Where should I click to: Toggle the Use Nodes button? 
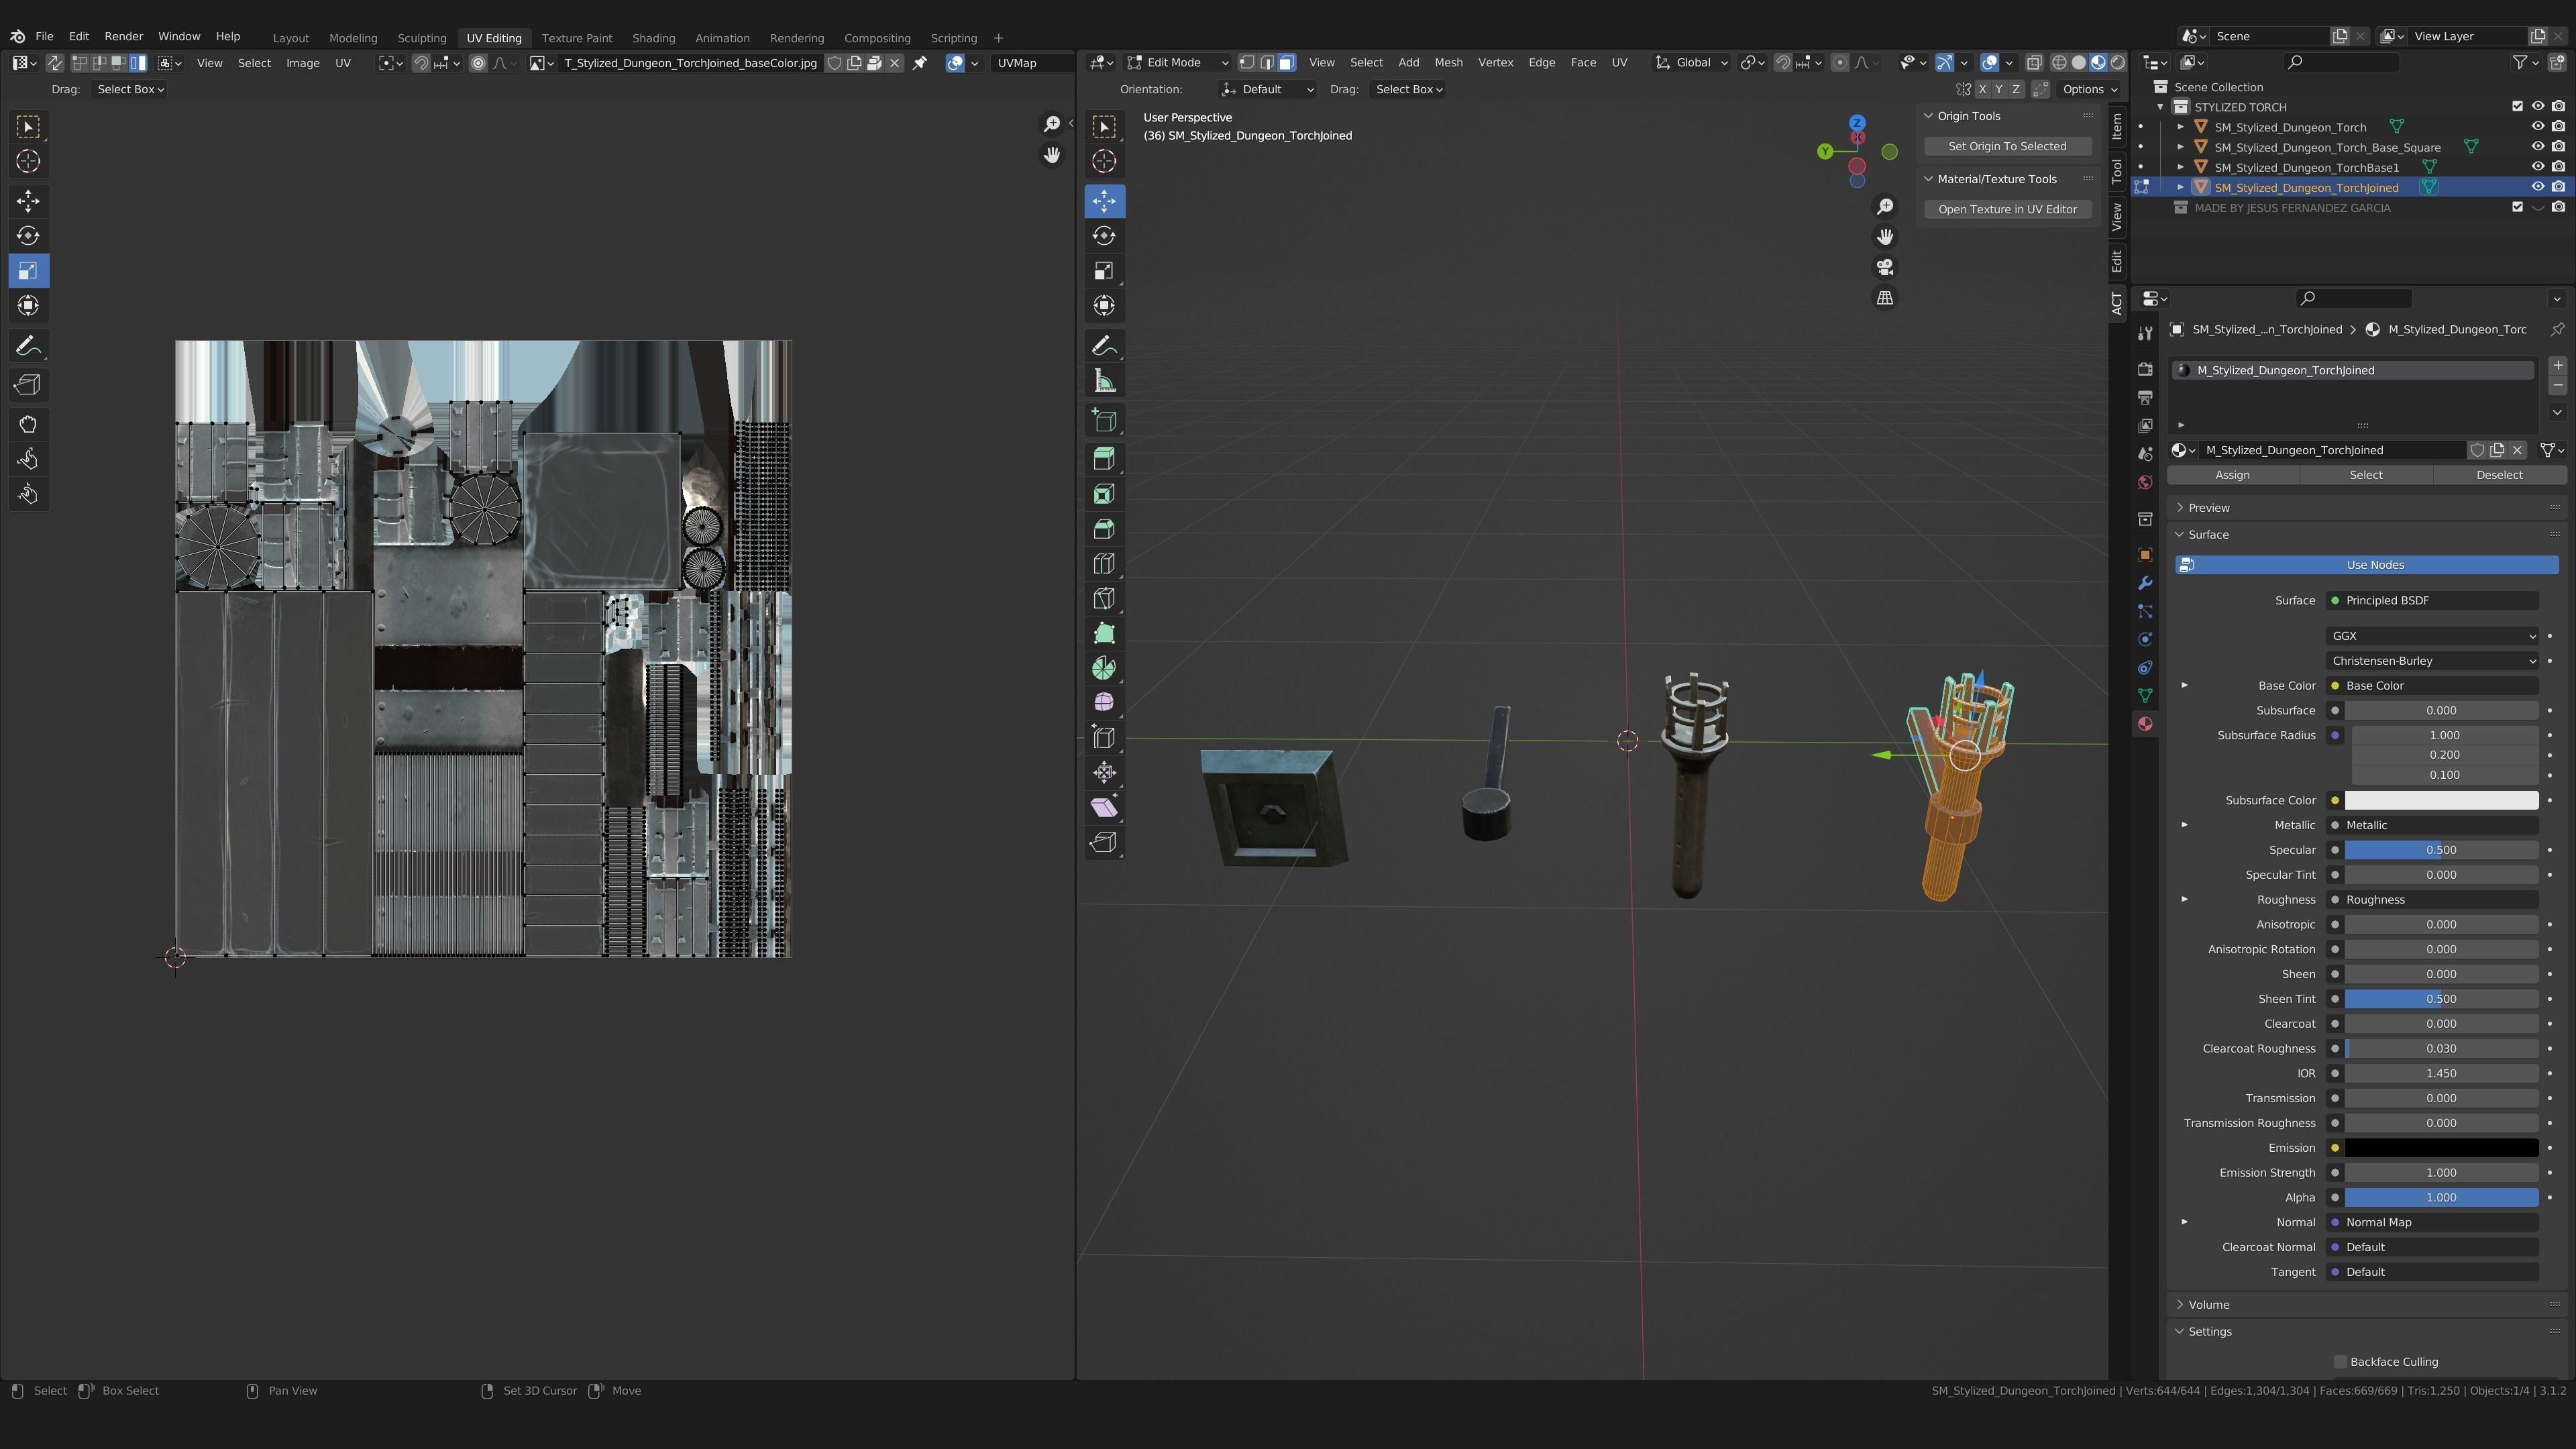(x=2366, y=565)
